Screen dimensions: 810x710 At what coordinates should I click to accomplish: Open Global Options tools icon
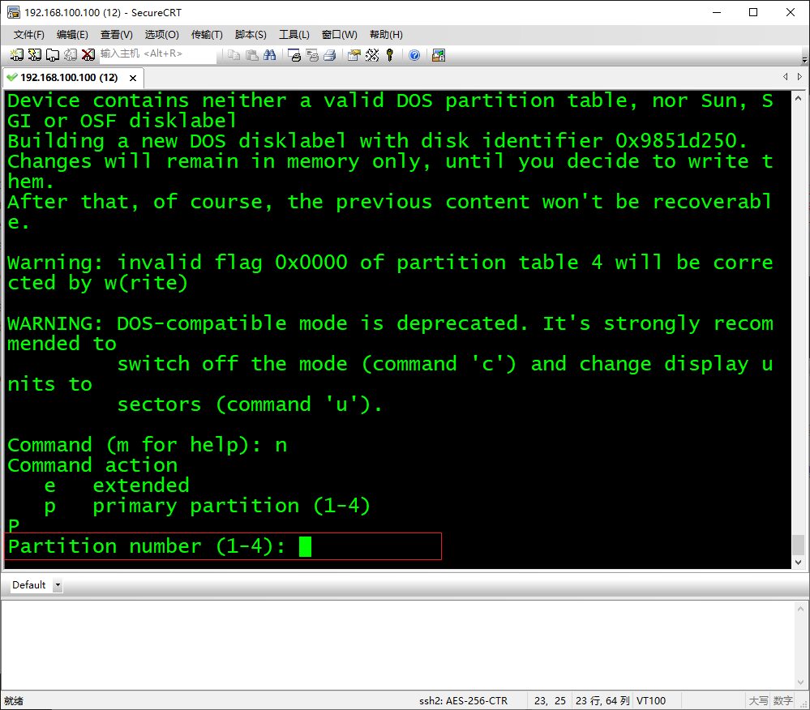(372, 55)
